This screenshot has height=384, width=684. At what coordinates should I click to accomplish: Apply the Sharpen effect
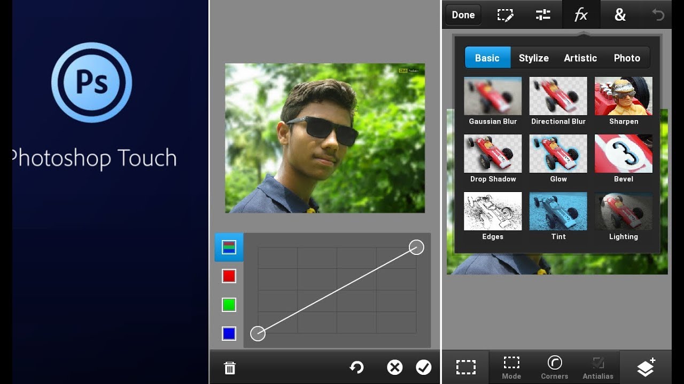click(x=624, y=101)
